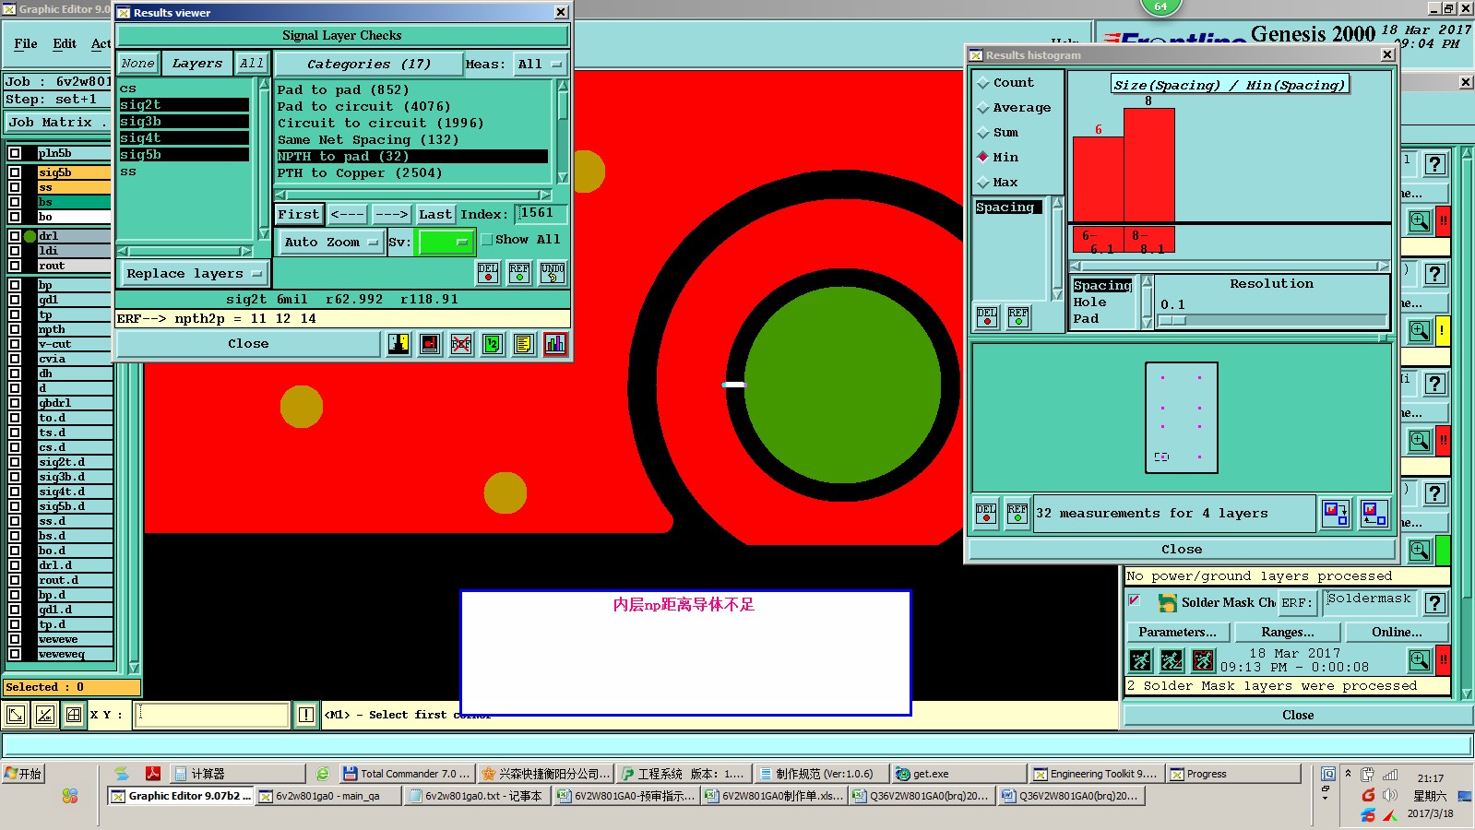
Task: Click Parameters... button
Action: click(x=1177, y=633)
